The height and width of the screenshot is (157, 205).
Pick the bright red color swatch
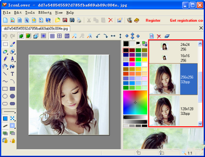pos(132,59)
